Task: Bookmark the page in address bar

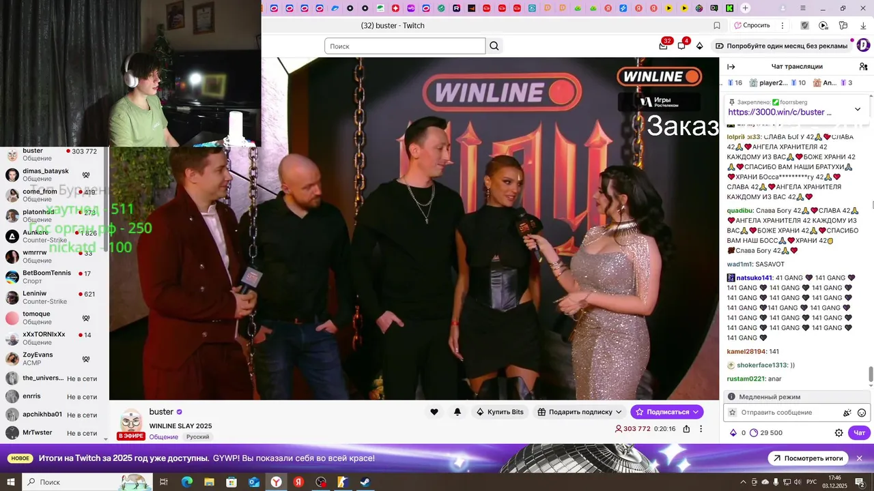Action: click(x=717, y=25)
